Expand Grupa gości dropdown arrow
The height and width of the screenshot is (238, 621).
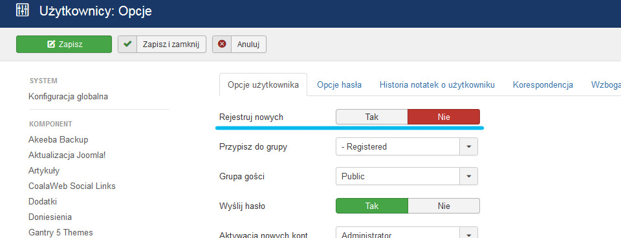coord(469,176)
